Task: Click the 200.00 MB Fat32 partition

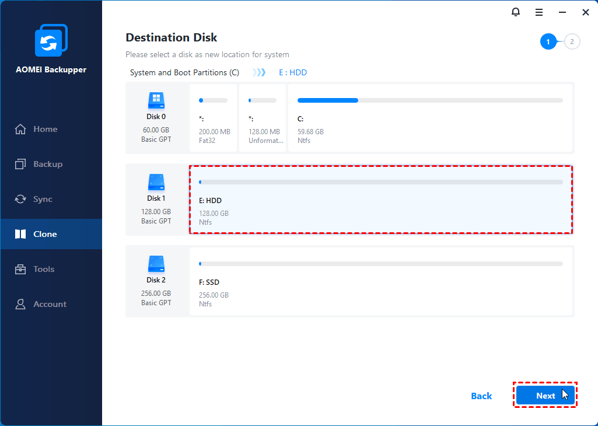Action: pos(214,118)
